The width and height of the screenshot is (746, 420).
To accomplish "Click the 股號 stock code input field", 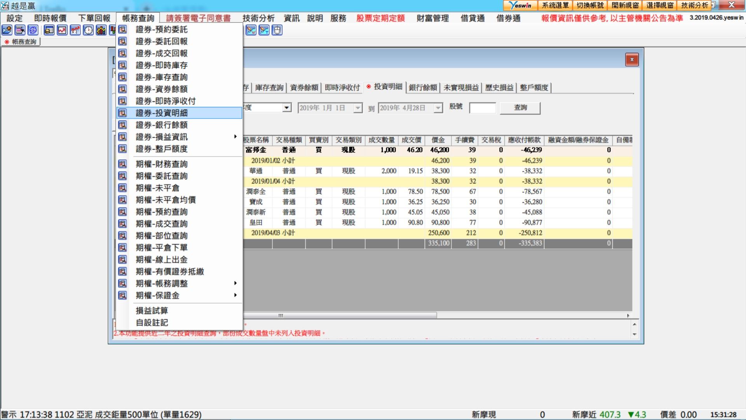I will click(482, 108).
